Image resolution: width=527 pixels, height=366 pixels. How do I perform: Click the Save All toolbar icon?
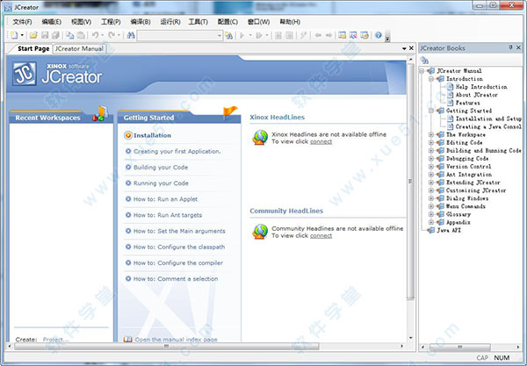pos(55,35)
